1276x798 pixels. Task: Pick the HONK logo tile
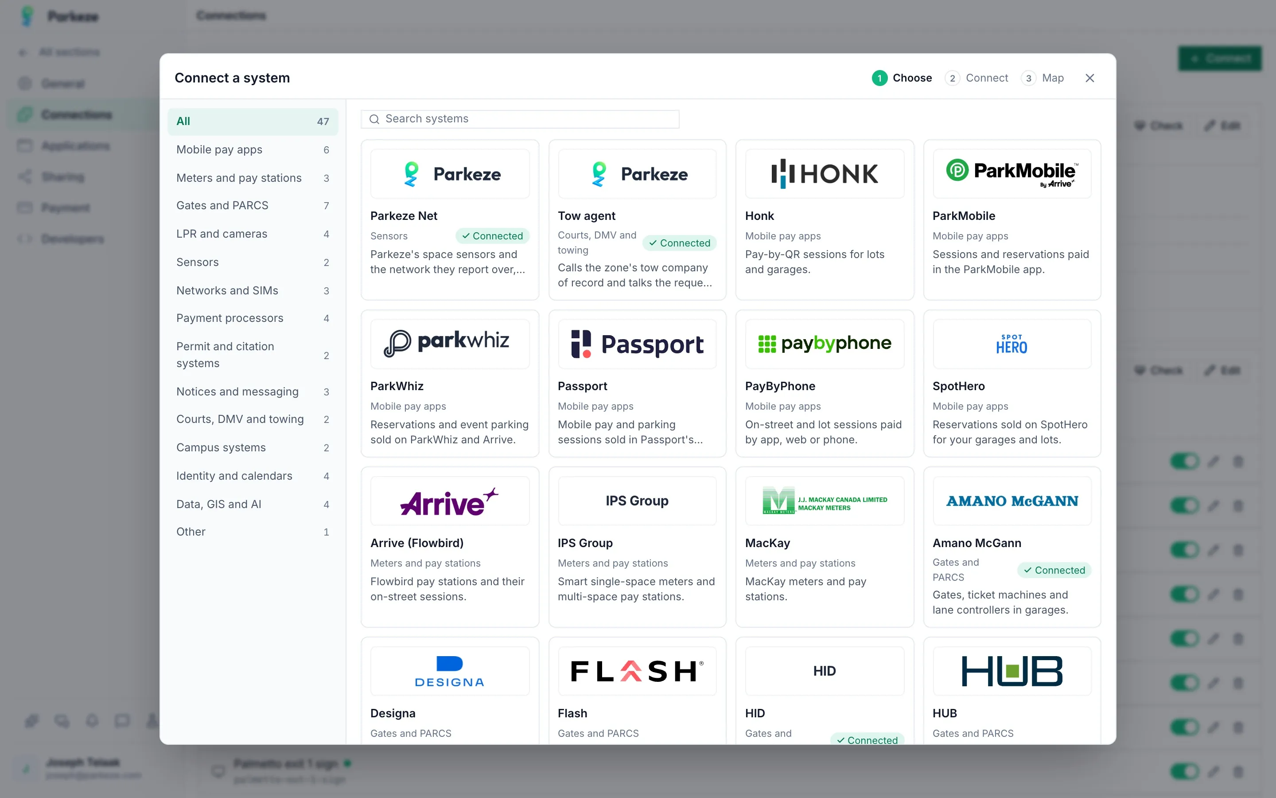click(x=824, y=174)
